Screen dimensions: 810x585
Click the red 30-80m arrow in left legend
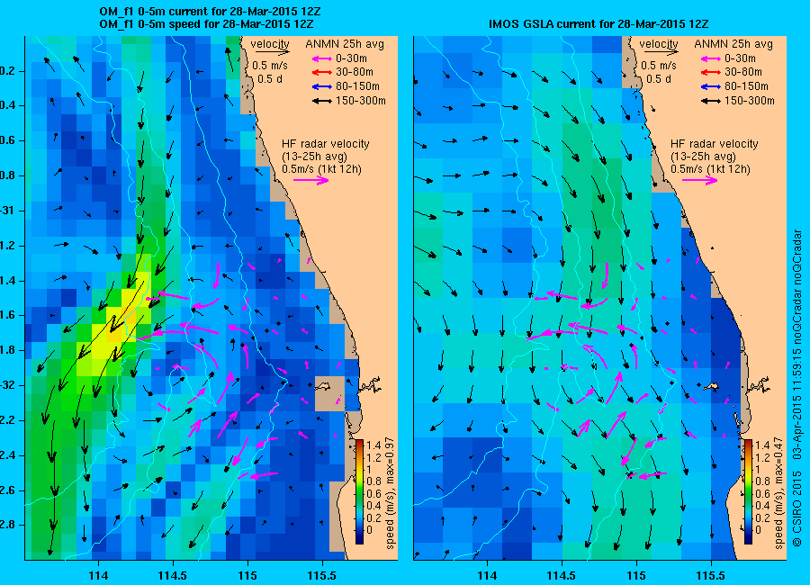coord(322,72)
